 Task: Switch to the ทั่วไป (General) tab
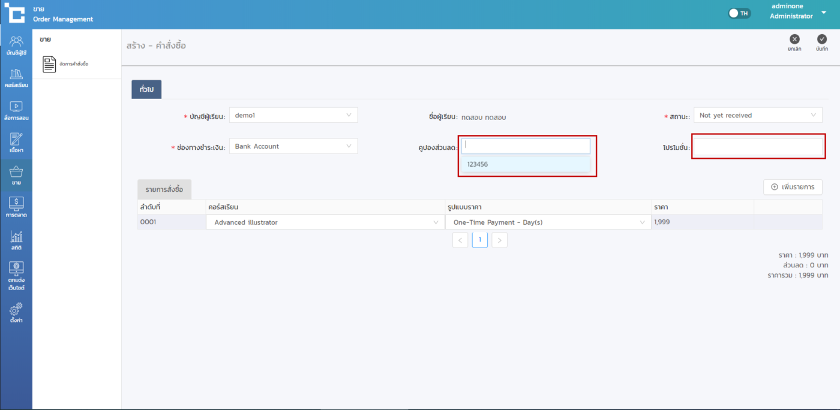click(x=146, y=89)
